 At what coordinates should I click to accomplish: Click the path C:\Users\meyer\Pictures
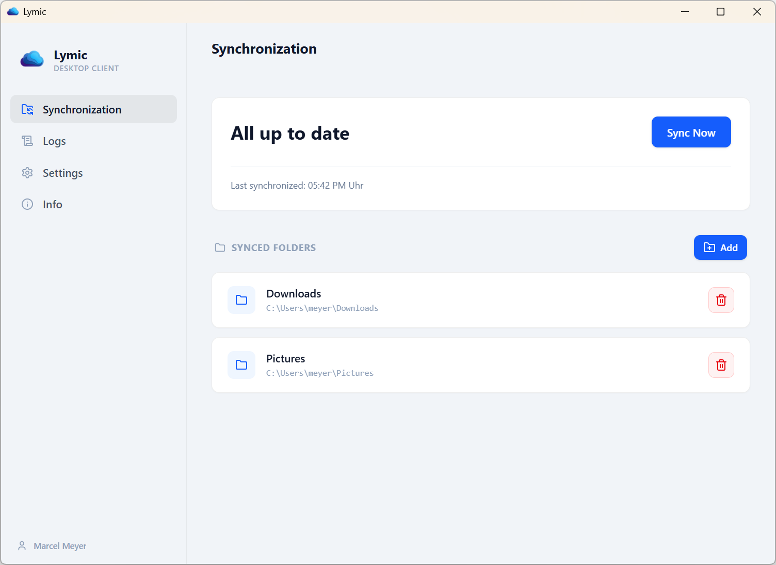pyautogui.click(x=320, y=373)
